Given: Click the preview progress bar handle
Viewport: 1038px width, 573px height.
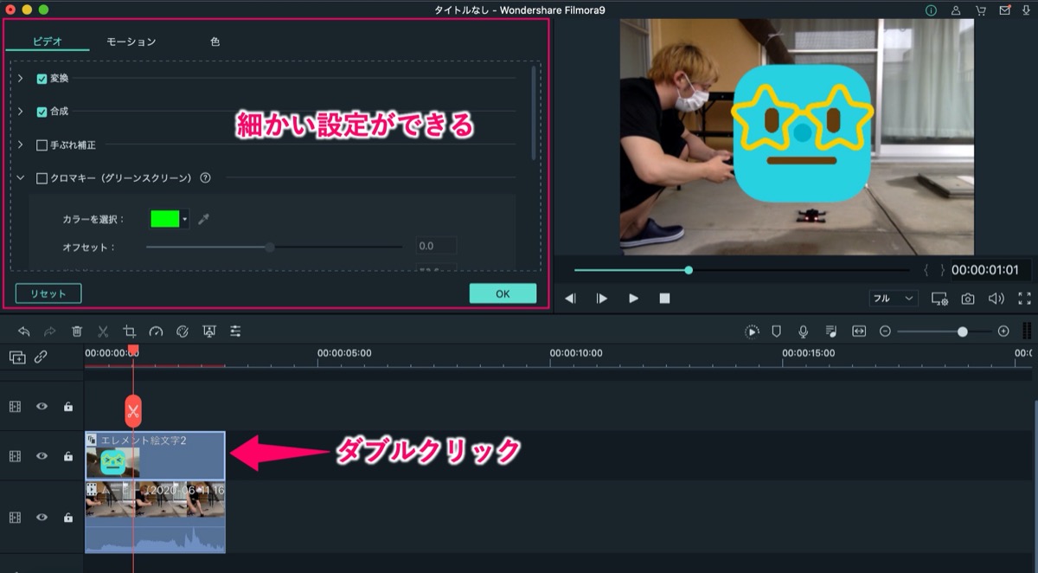Looking at the screenshot, I should (x=689, y=270).
